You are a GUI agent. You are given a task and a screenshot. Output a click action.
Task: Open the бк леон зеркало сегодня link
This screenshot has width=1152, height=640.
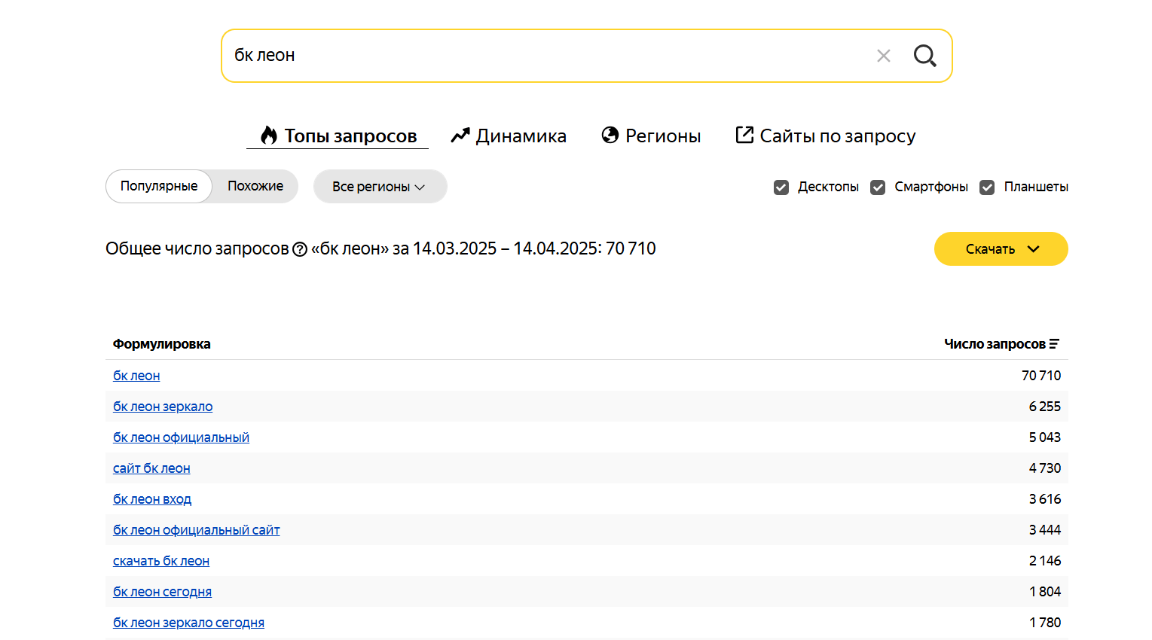pyautogui.click(x=188, y=623)
